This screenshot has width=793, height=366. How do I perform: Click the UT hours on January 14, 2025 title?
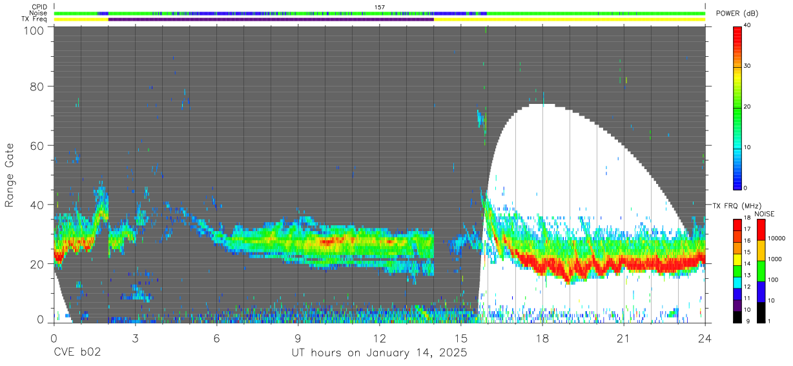[x=380, y=353]
